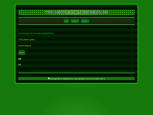Click the yellow 'code' link in the footer
The height and width of the screenshot is (115, 153).
87,79
